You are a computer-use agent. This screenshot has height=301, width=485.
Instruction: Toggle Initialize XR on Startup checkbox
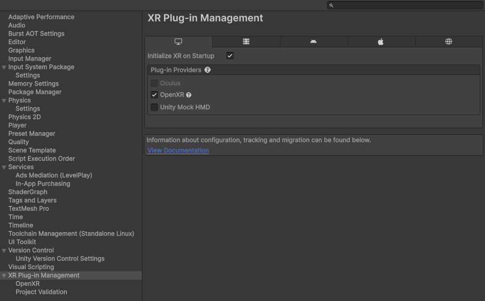point(230,56)
